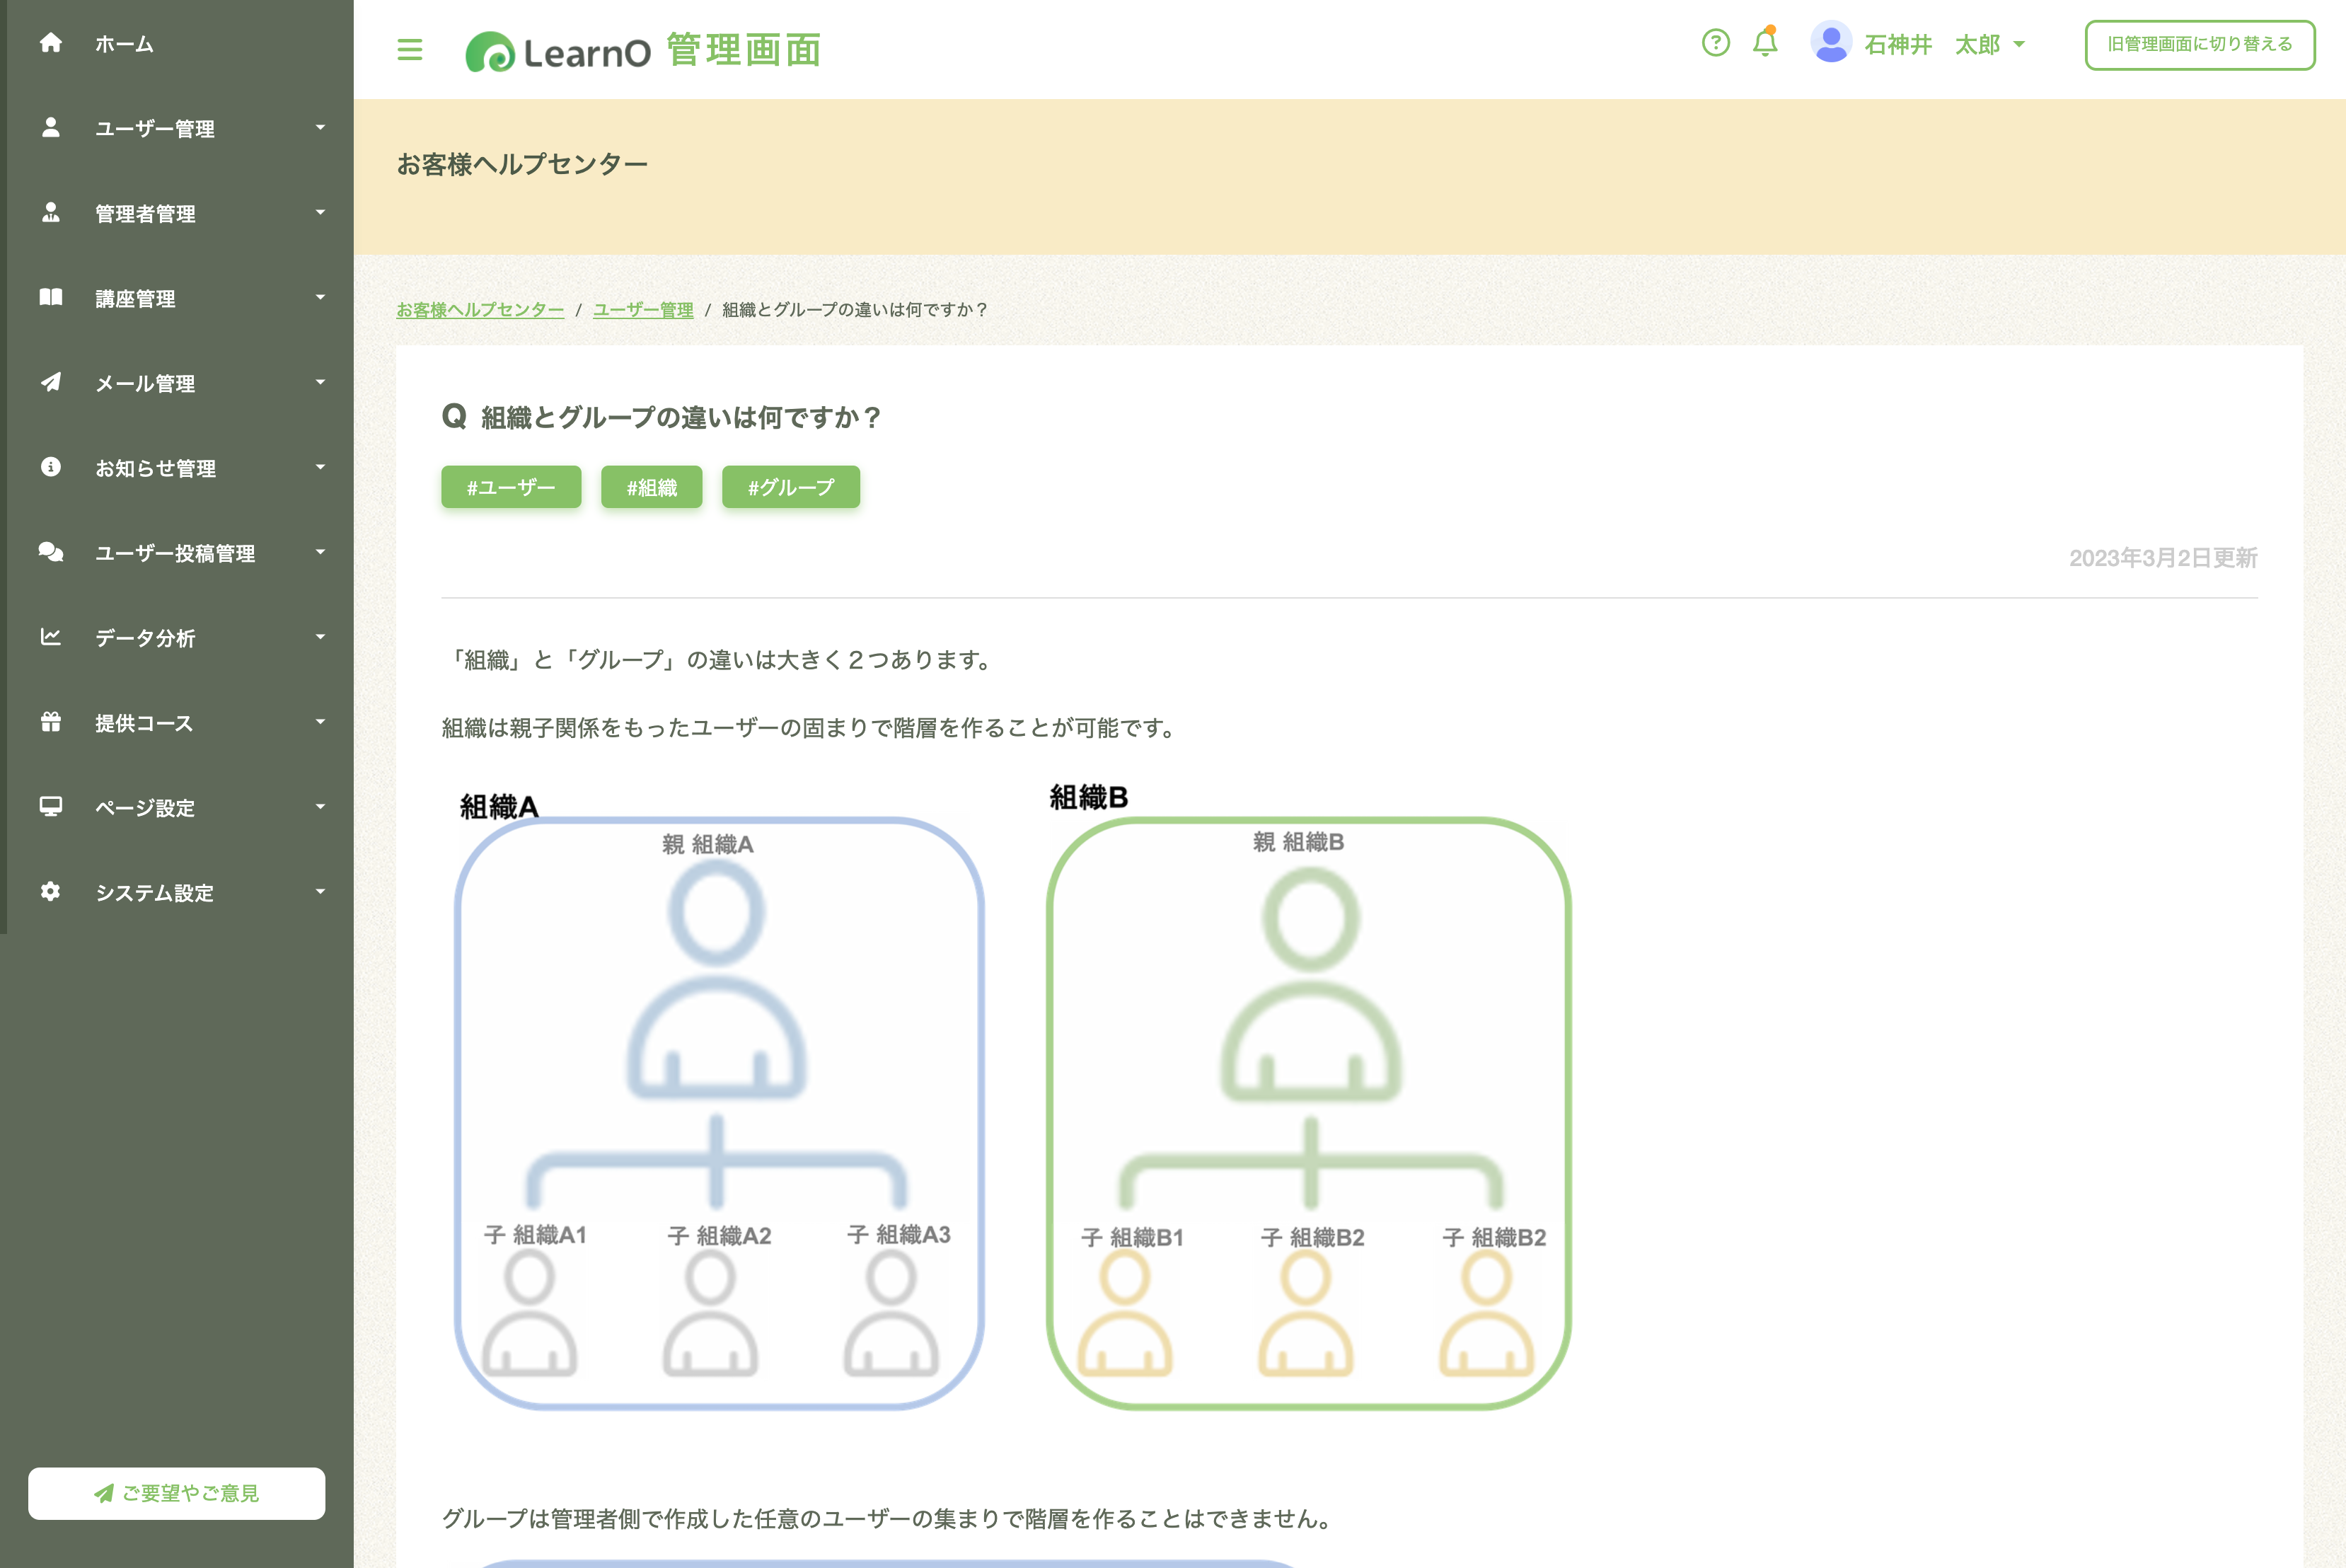
Task: Click the LearnO logo
Action: click(559, 52)
